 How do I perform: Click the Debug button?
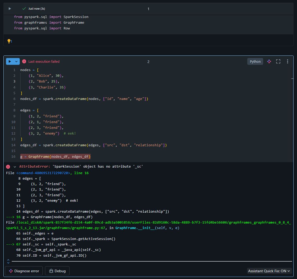click(57, 271)
